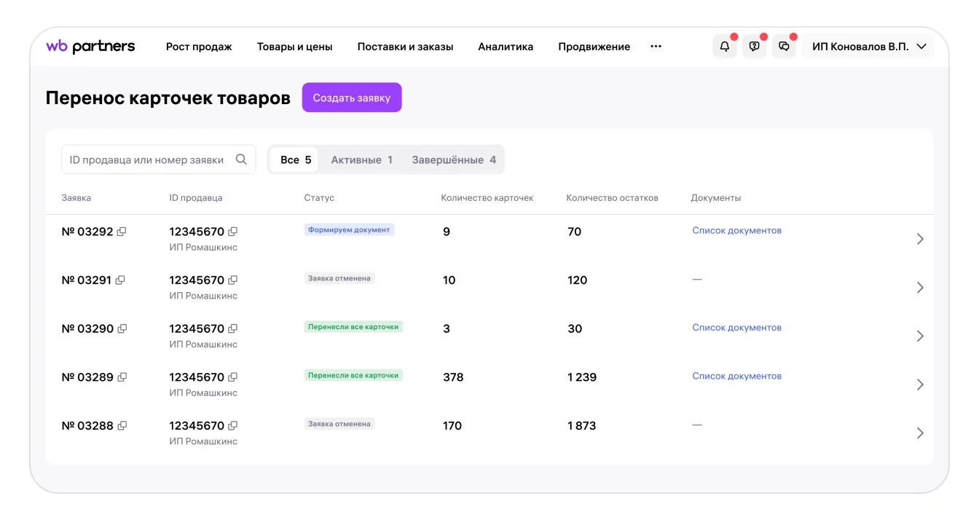Click stock count 1 873
979x520 pixels.
click(582, 426)
